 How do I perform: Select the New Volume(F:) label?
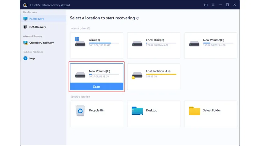click(100, 71)
